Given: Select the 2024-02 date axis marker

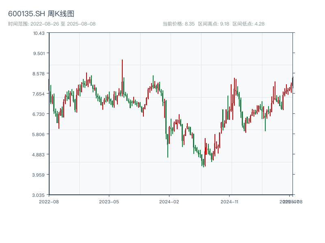Looking at the screenshot, I should 169,201.
